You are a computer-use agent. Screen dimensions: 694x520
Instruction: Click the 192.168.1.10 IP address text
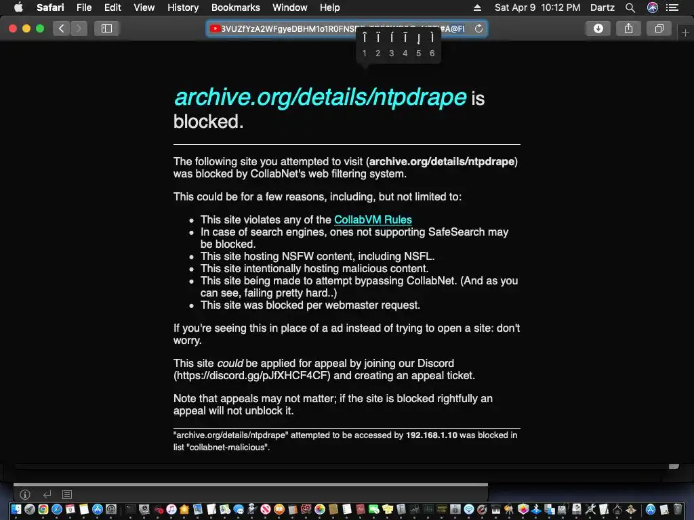tap(432, 435)
